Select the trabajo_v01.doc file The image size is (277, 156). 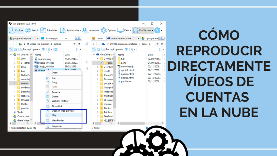click(x=45, y=63)
